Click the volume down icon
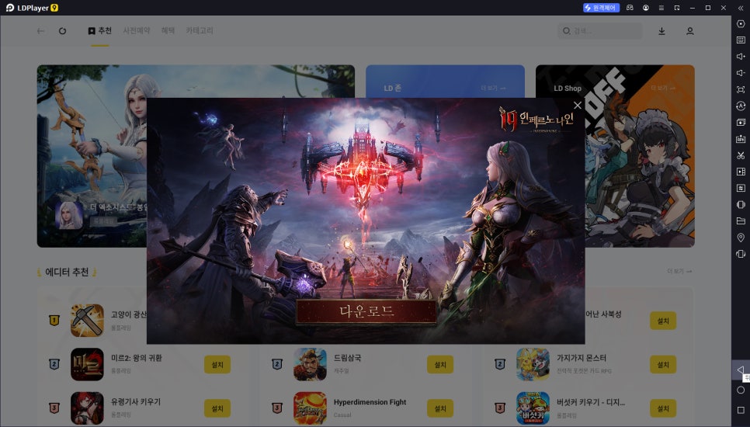750x427 pixels. pyautogui.click(x=741, y=73)
